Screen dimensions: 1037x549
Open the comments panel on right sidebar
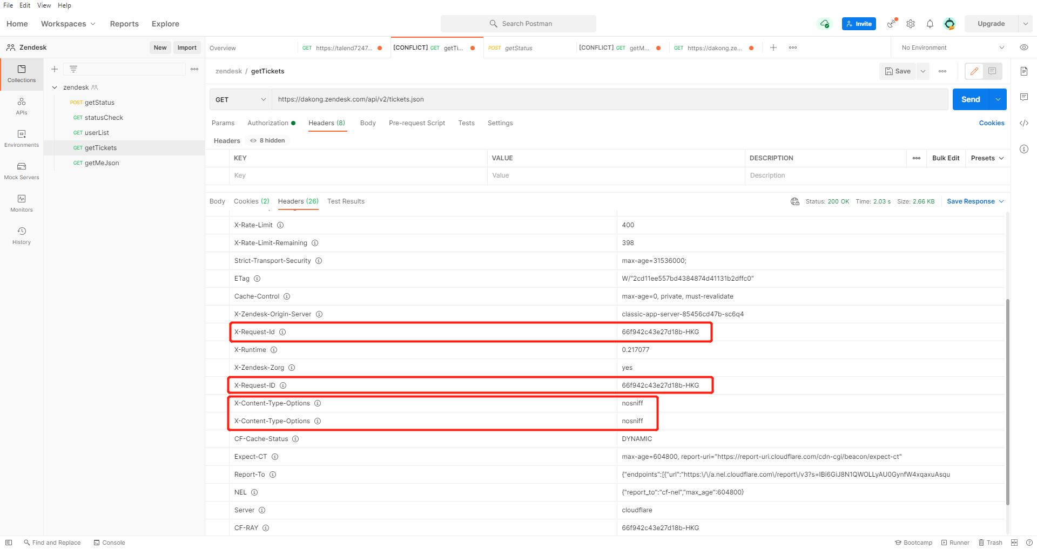(x=1024, y=97)
